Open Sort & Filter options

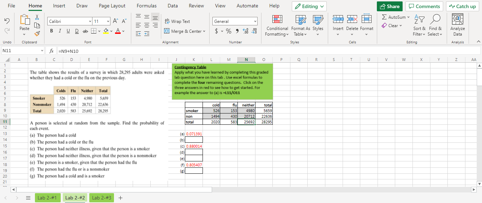(419, 25)
